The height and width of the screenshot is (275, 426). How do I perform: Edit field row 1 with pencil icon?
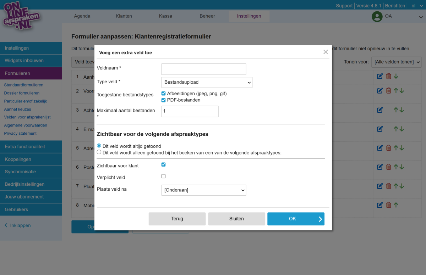380,76
